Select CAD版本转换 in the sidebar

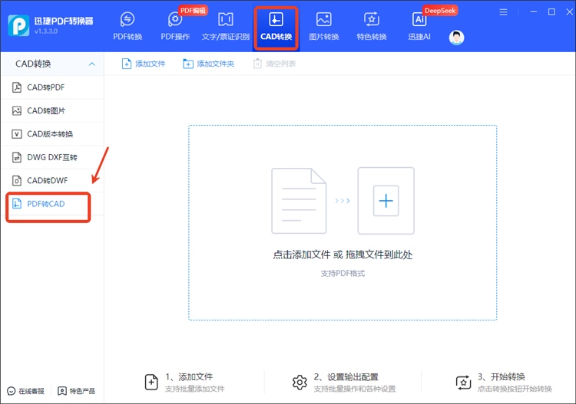click(x=52, y=134)
